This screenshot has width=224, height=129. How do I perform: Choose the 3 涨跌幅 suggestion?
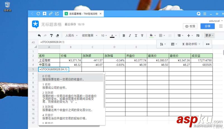(71, 108)
